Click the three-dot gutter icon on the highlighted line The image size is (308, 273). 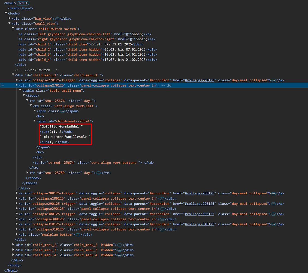click(x=2, y=85)
